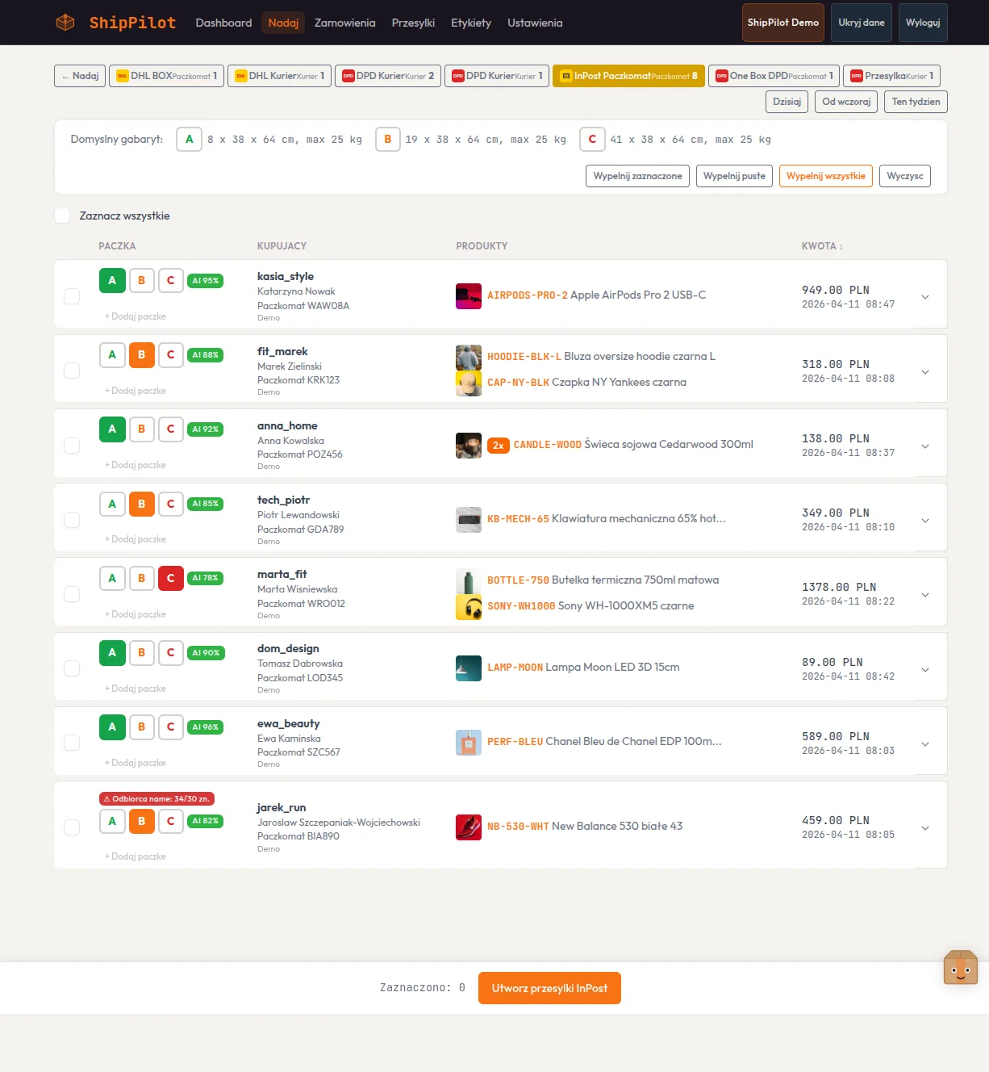Image resolution: width=989 pixels, height=1072 pixels.
Task: Check the jarek_run order checkbox
Action: 72,827
